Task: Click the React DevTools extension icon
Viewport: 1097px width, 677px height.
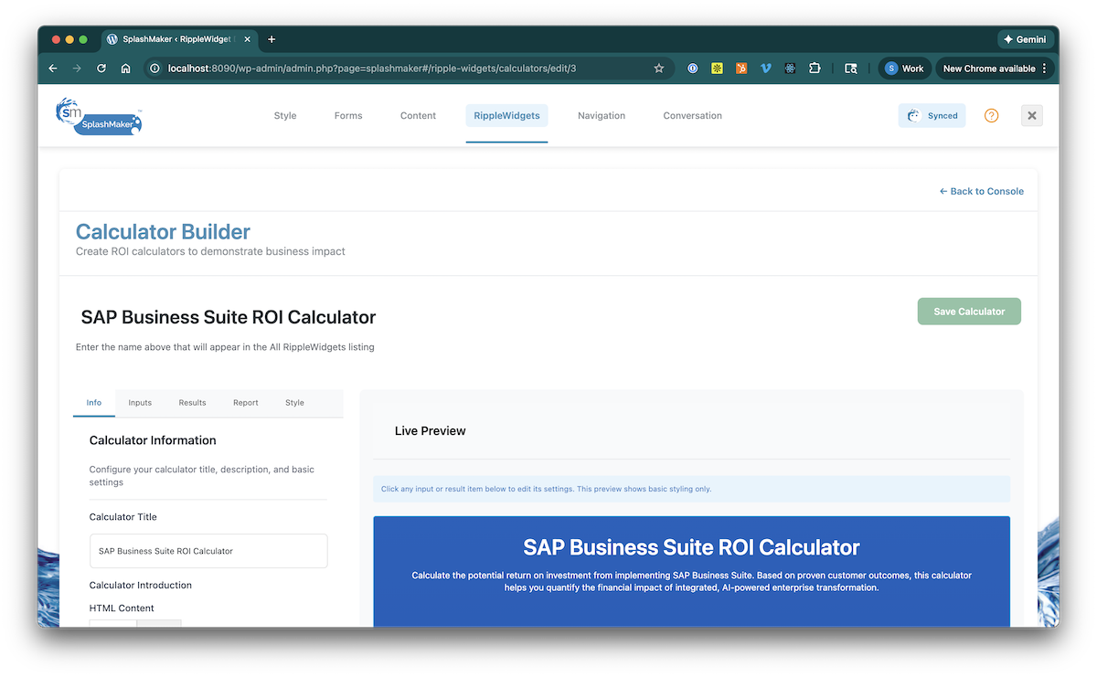Action: coord(790,69)
